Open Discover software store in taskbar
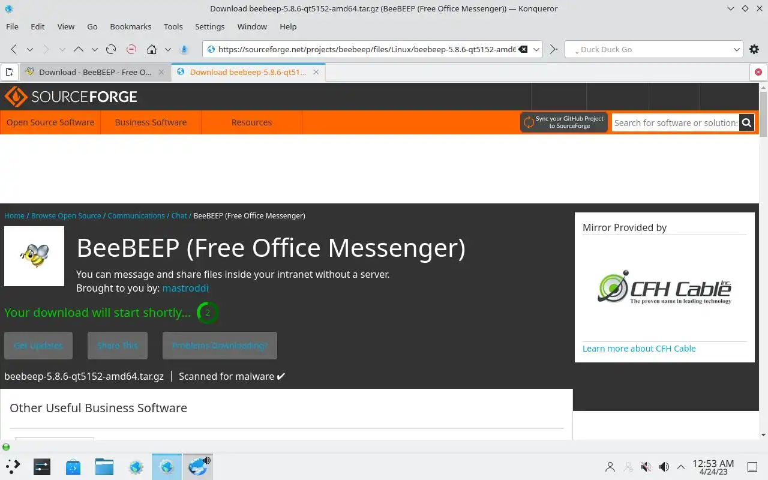768x480 pixels. (x=73, y=466)
